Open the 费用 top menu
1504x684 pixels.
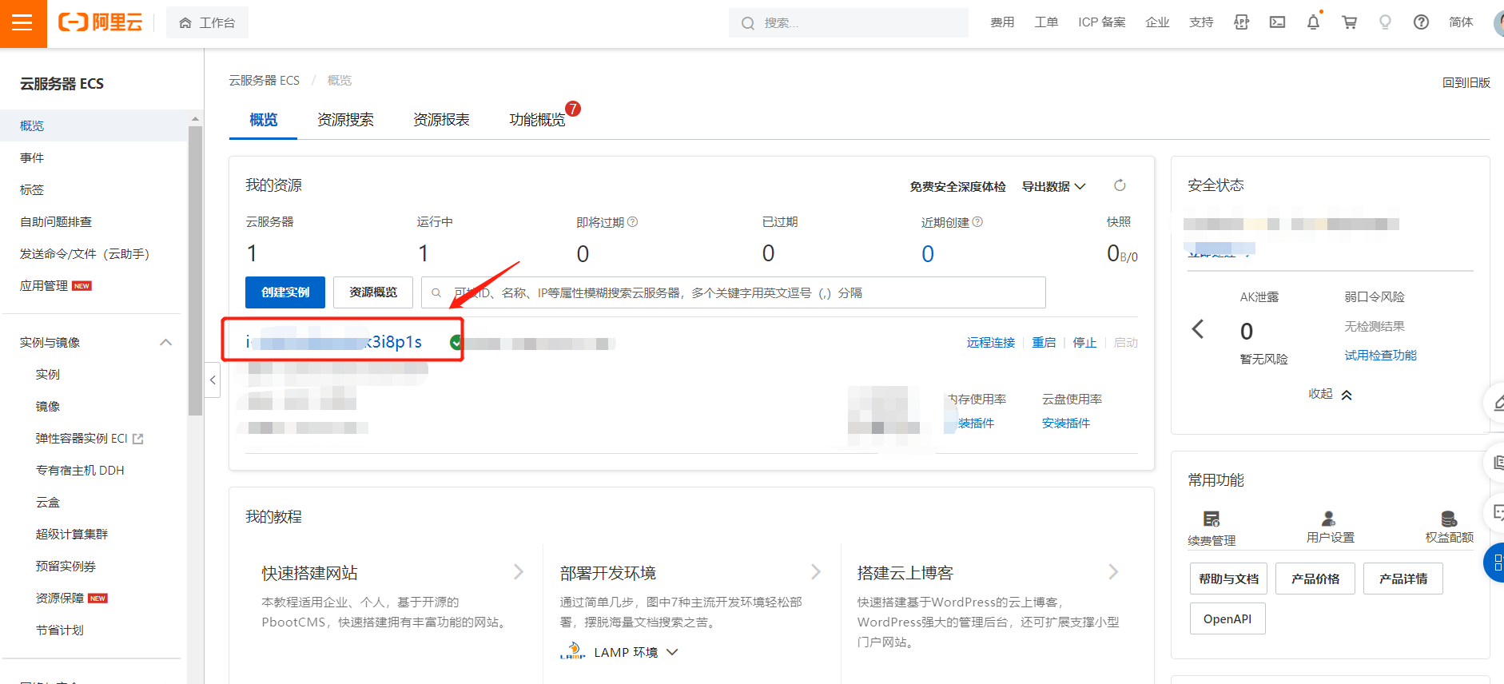(1002, 22)
